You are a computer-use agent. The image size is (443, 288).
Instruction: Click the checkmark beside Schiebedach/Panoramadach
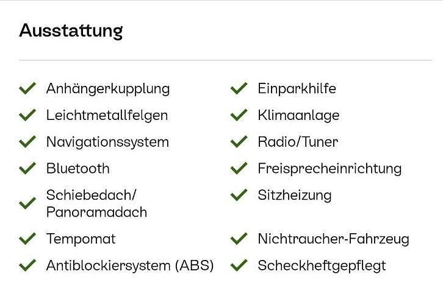click(x=27, y=203)
